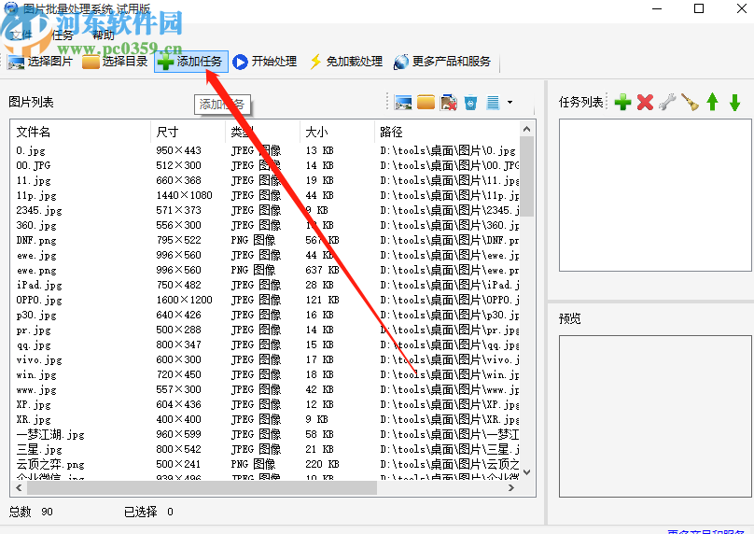Select file p30.jpg row
The height and width of the screenshot is (534, 754).
point(265,315)
